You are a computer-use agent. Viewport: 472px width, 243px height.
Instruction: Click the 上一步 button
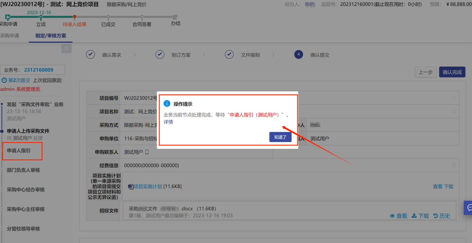click(425, 72)
